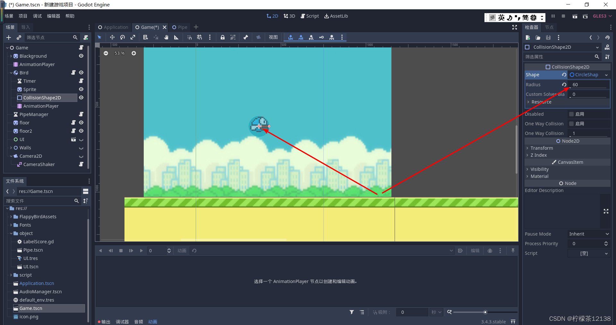Image resolution: width=616 pixels, height=325 pixels.
Task: Click the 筛选节点 filter nodes field
Action: pos(52,37)
